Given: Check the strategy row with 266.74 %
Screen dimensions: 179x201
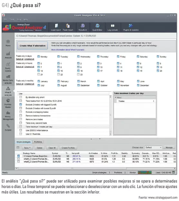Looking at the screenshot, I should point(19,159).
